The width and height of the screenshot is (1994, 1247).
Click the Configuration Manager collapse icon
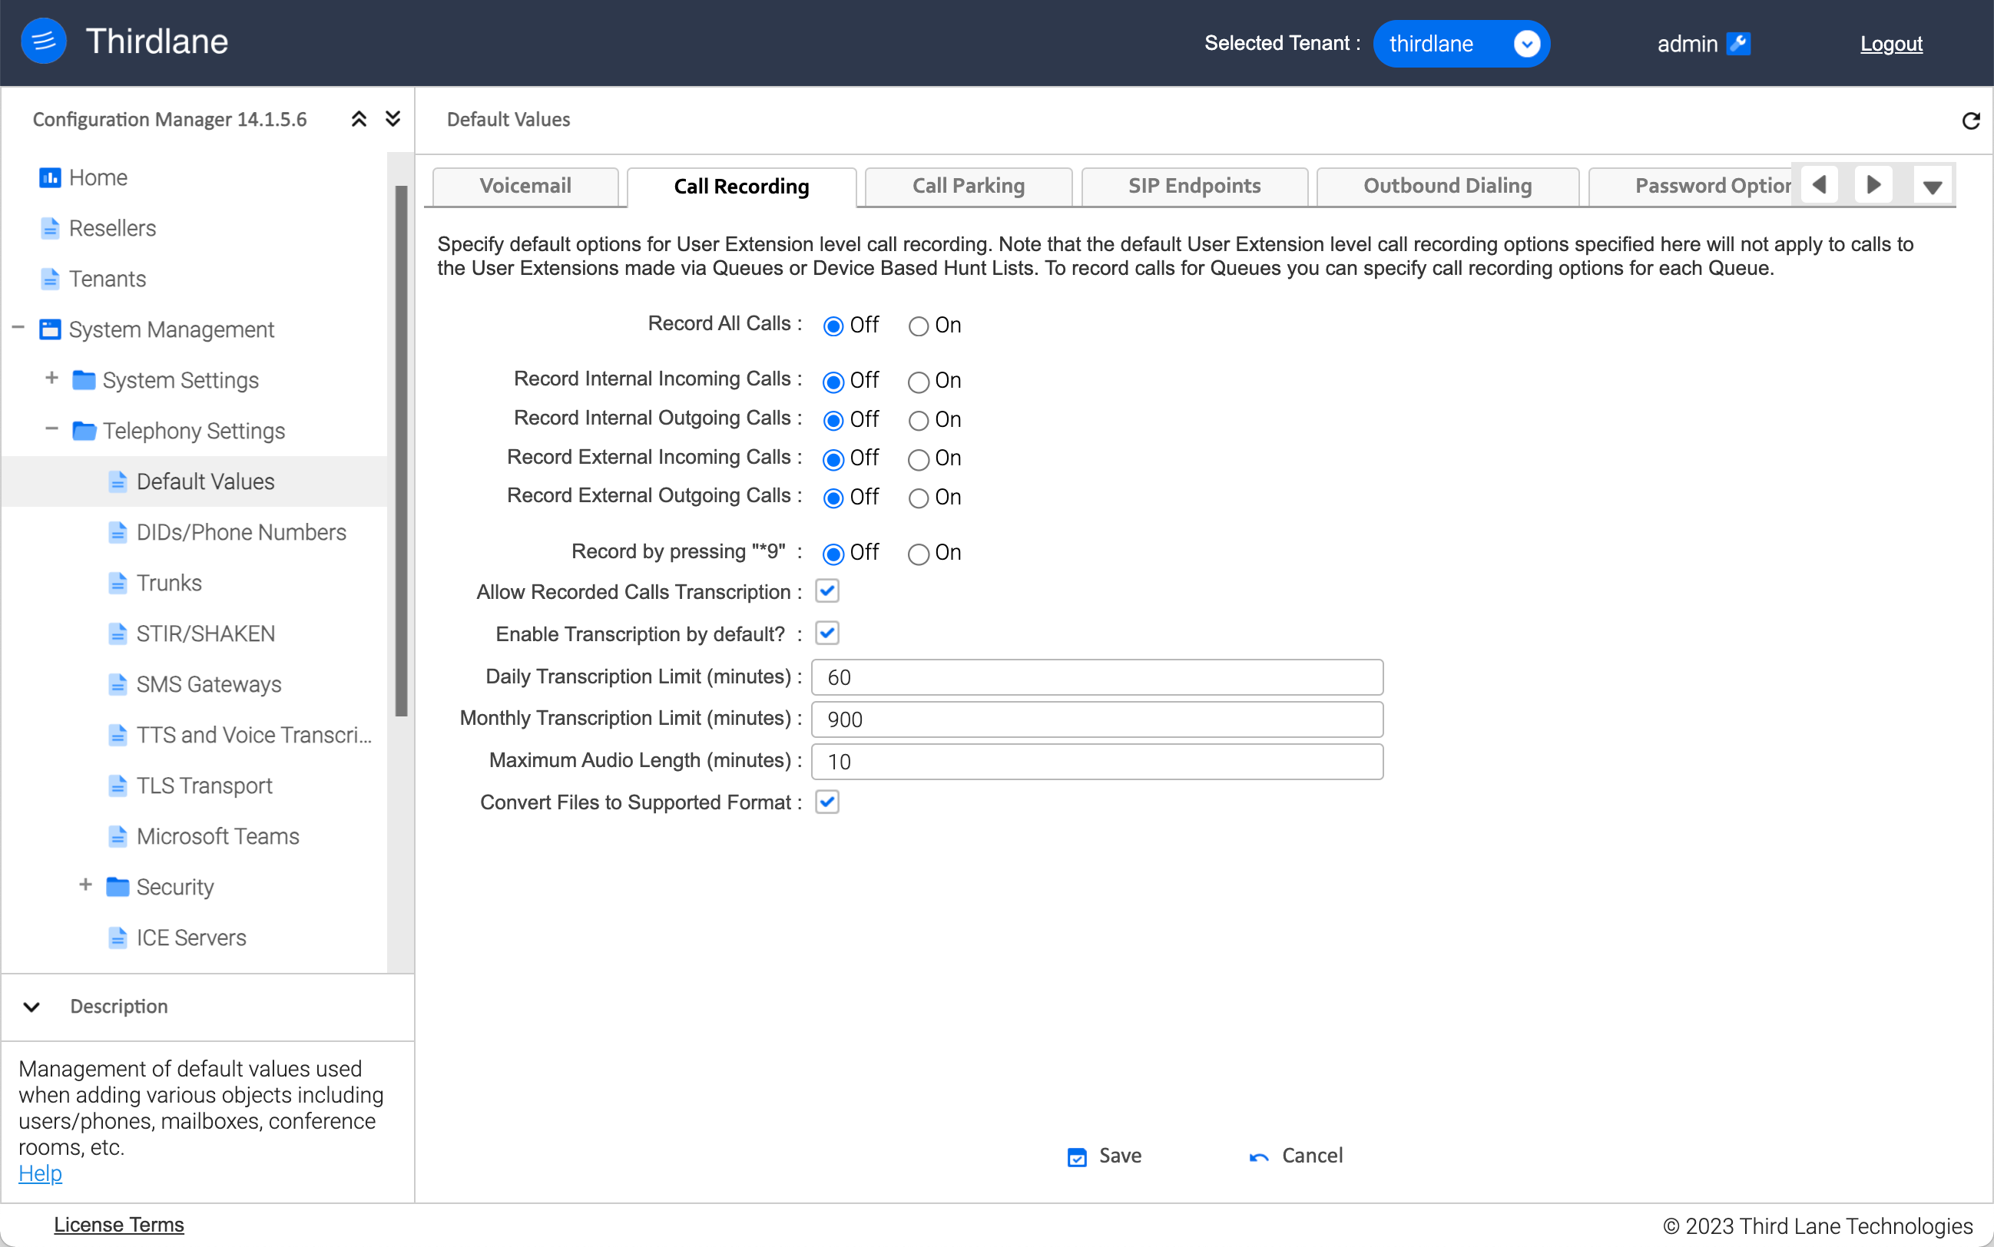click(x=358, y=117)
